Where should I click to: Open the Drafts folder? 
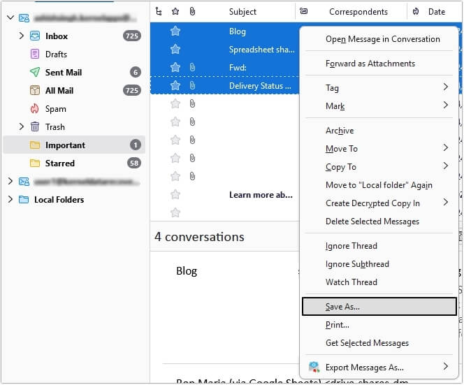coord(56,55)
